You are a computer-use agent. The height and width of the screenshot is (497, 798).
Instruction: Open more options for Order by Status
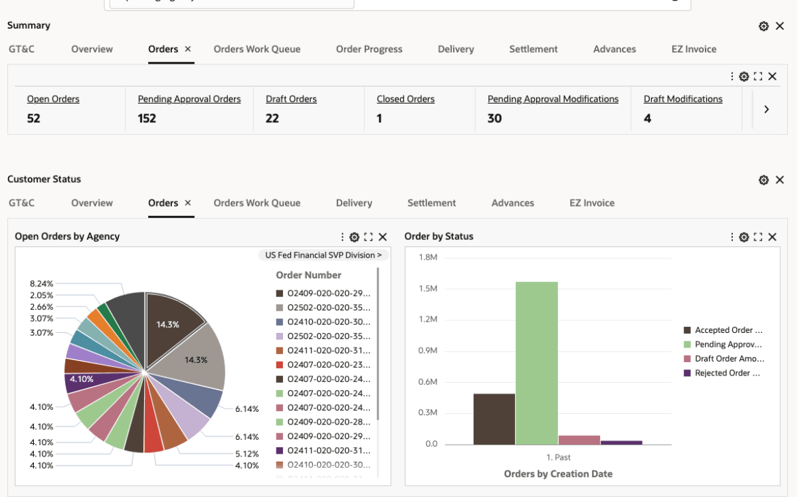[x=732, y=237]
